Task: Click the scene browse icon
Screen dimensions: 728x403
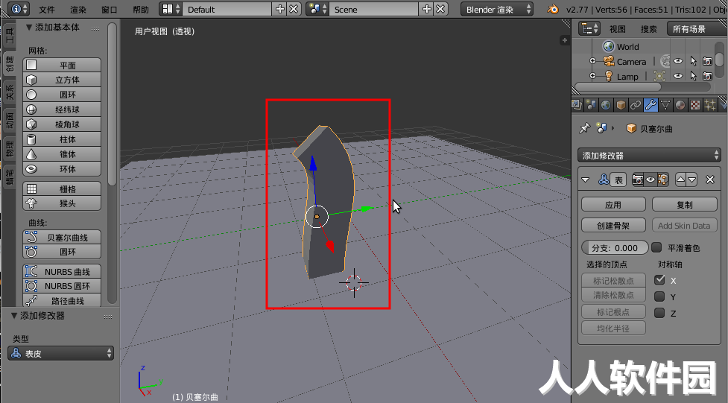Action: [318, 9]
